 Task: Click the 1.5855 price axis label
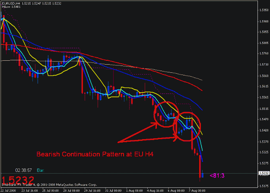pyautogui.click(x=264, y=32)
